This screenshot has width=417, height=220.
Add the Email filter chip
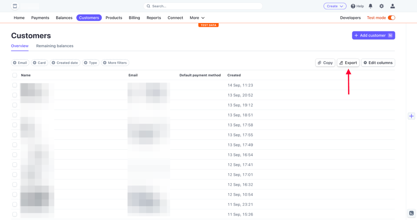pyautogui.click(x=20, y=63)
